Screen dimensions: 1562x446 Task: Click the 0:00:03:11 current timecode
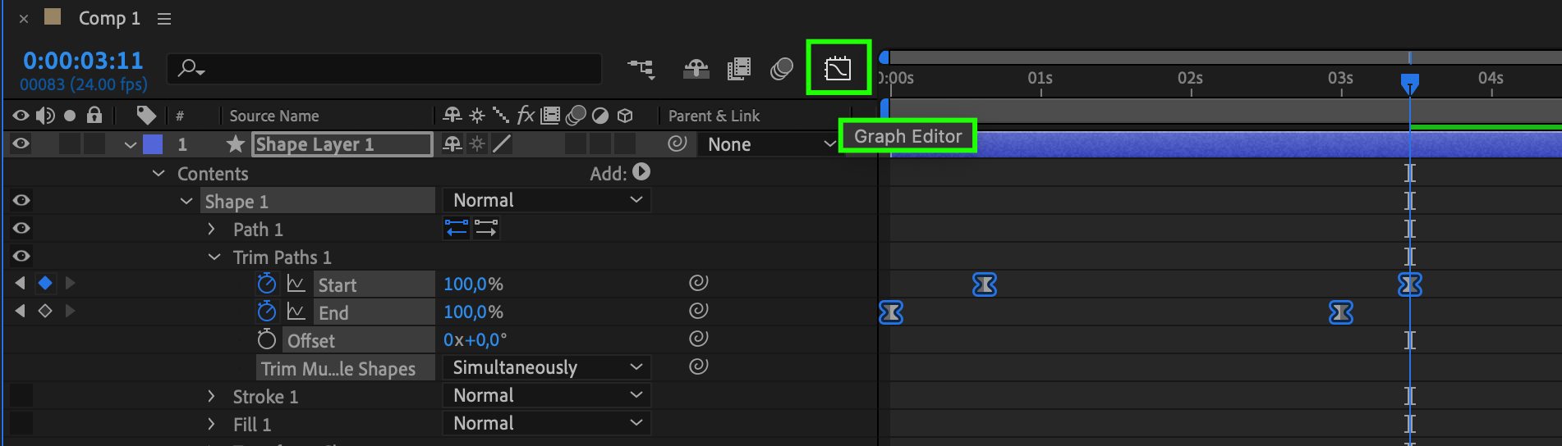pos(83,61)
